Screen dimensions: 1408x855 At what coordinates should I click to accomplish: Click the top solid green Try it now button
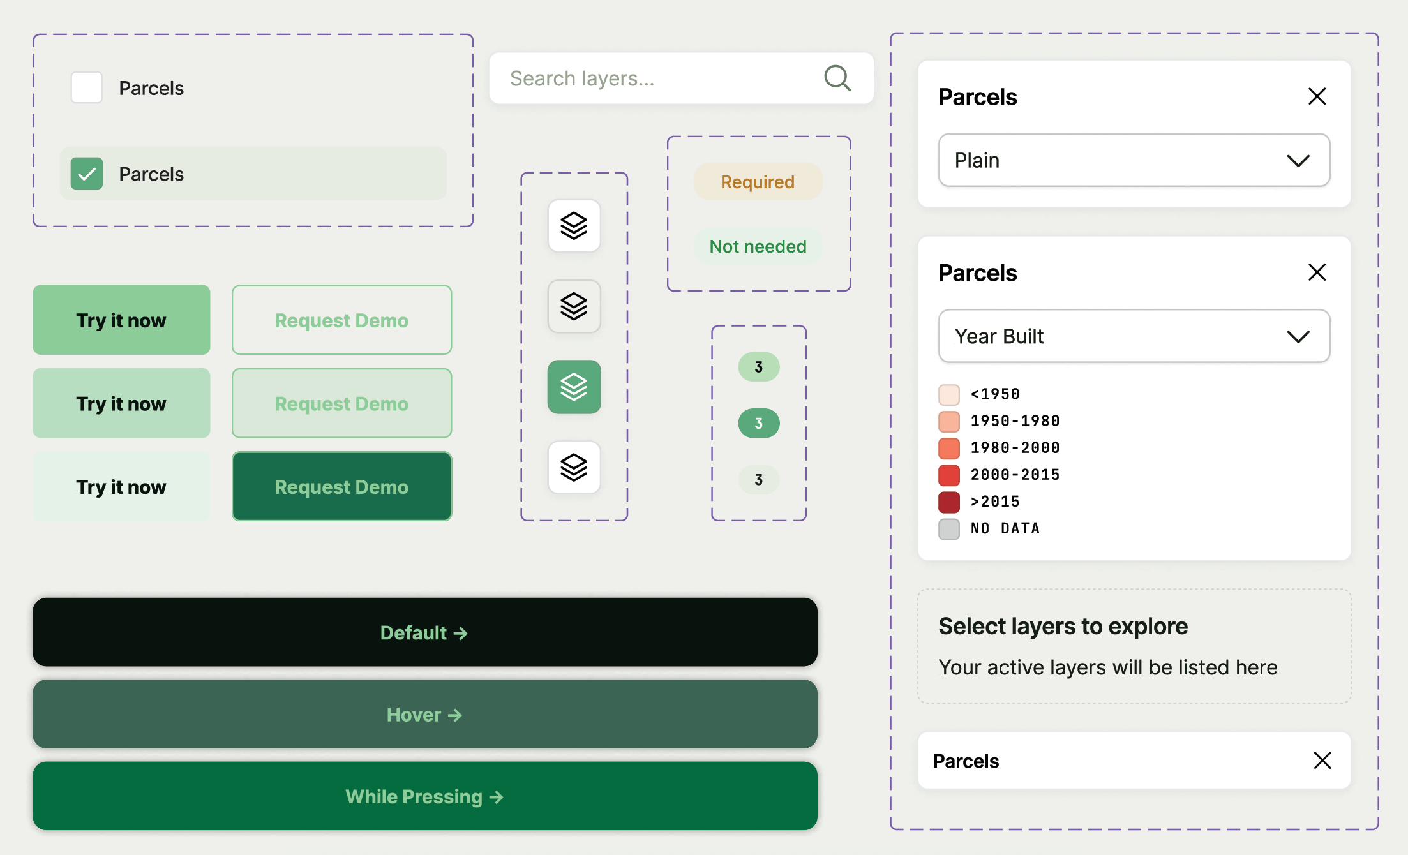[121, 320]
